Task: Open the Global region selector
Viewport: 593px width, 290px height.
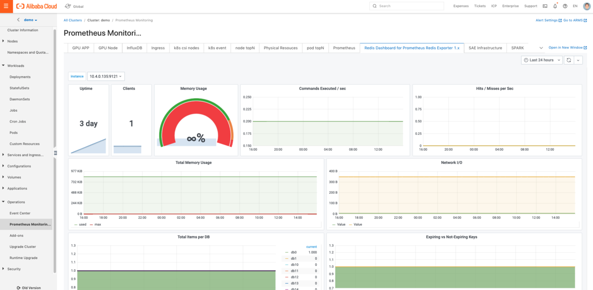Action: (x=74, y=6)
